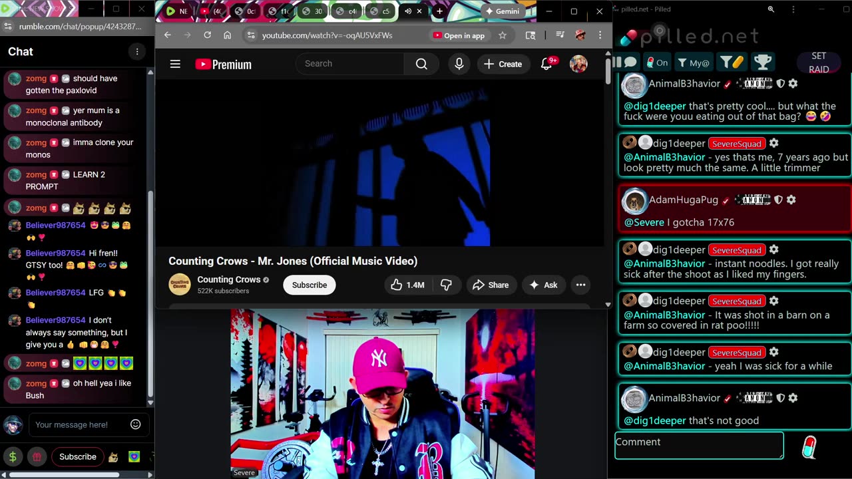Click Open in app in address bar
The height and width of the screenshot is (479, 852).
(459, 35)
